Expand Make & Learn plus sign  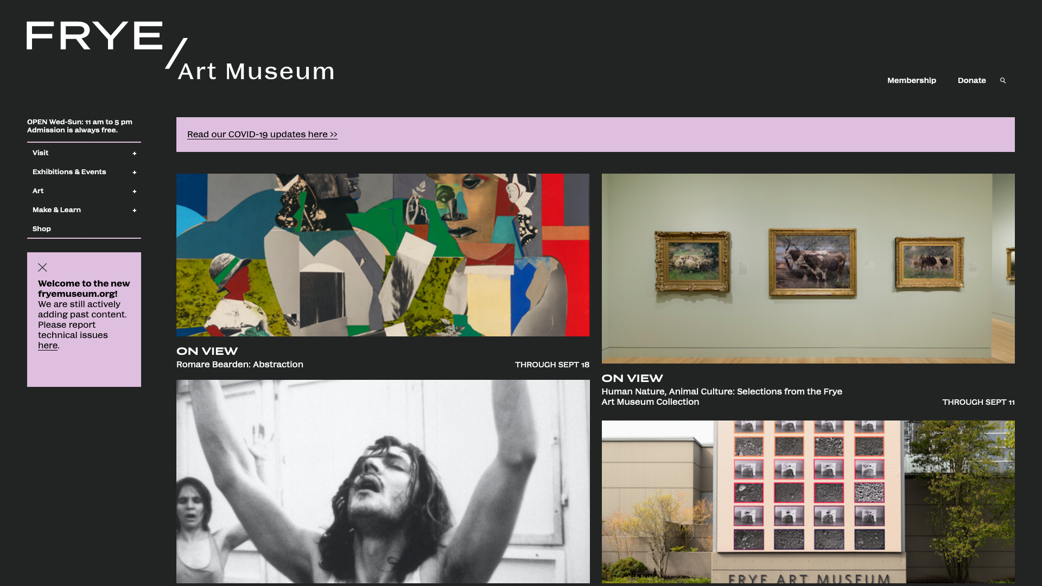pyautogui.click(x=135, y=211)
